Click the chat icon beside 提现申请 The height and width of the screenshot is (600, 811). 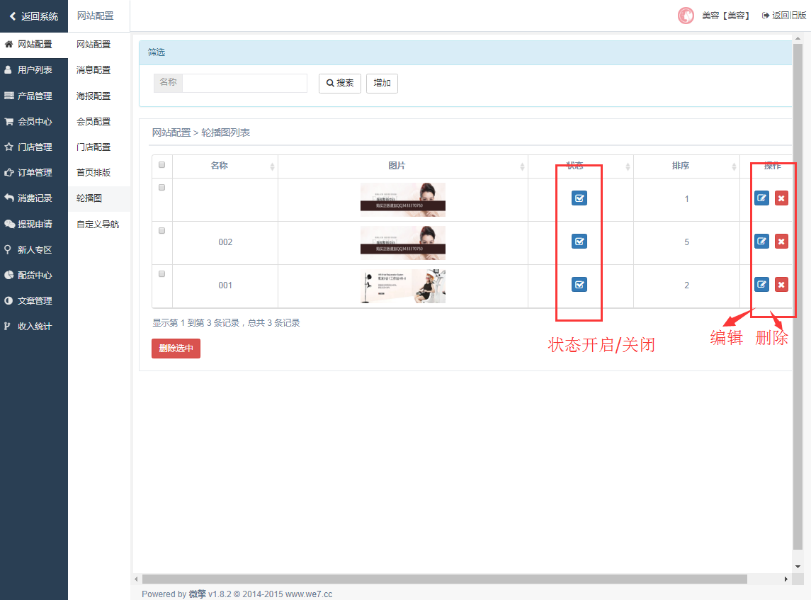[x=9, y=224]
